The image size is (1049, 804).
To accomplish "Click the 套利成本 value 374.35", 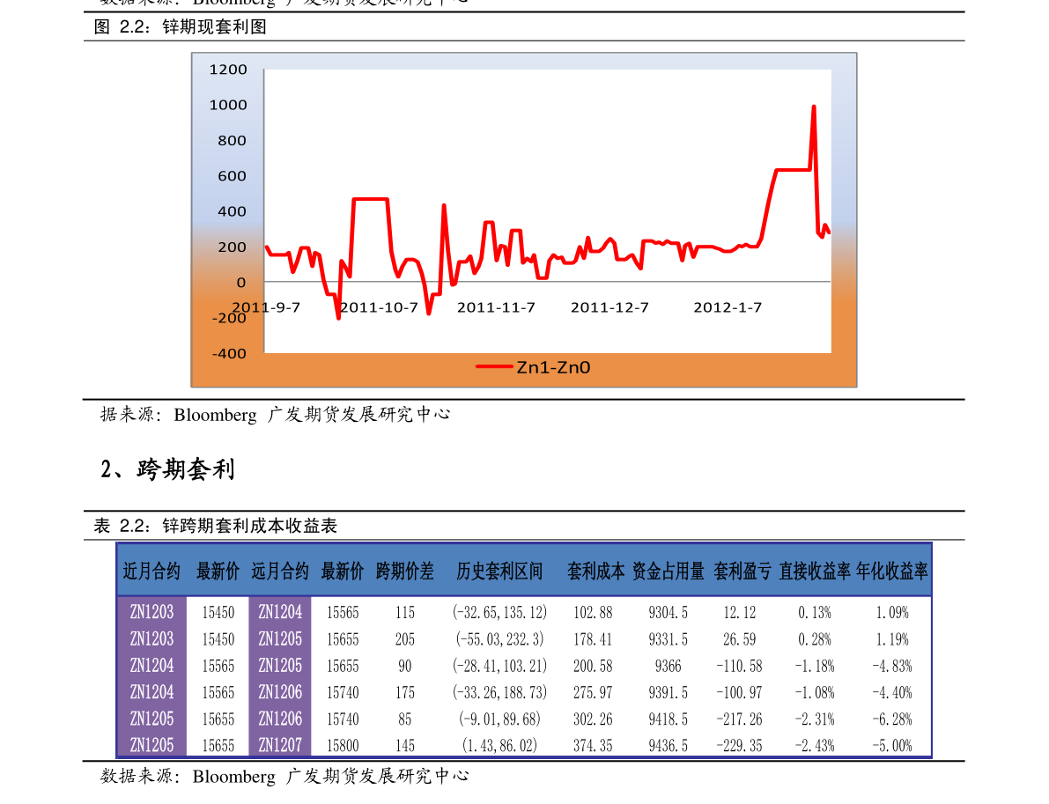I will coord(593,744).
